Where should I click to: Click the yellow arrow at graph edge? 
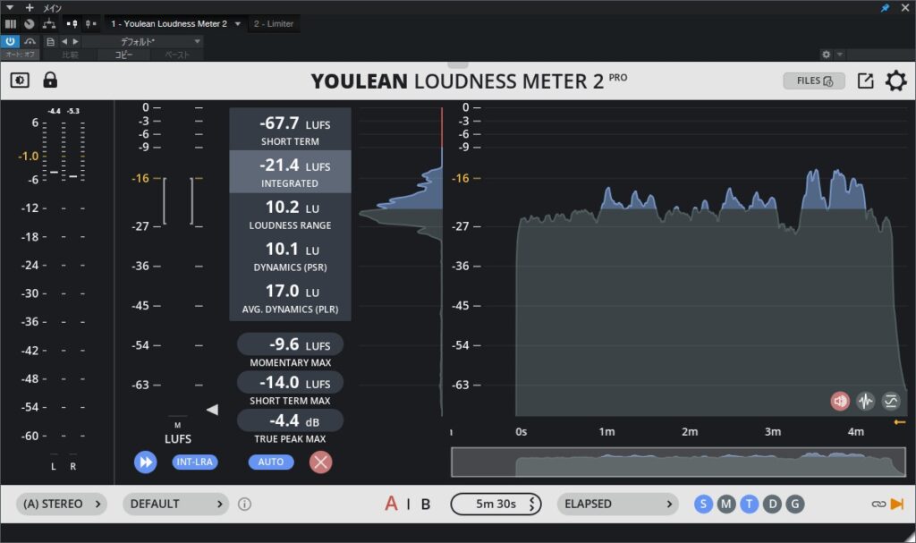pos(900,422)
